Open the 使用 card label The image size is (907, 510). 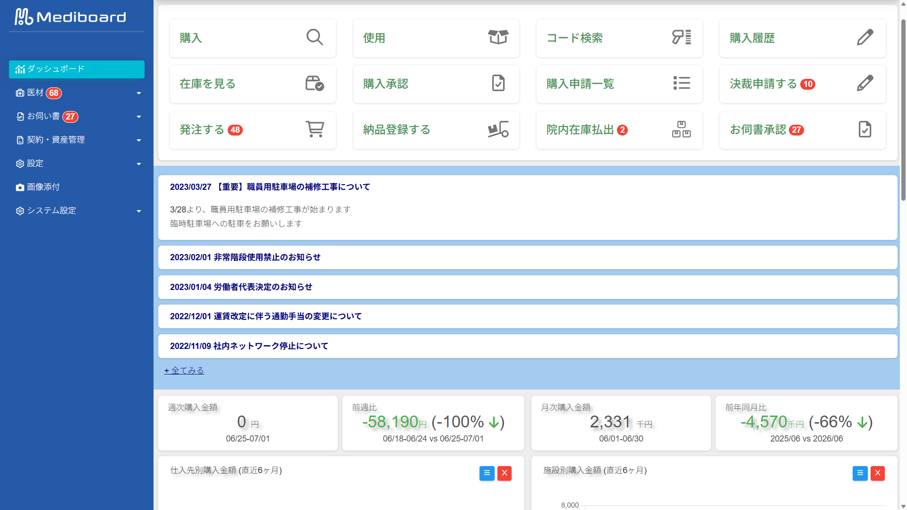point(374,38)
